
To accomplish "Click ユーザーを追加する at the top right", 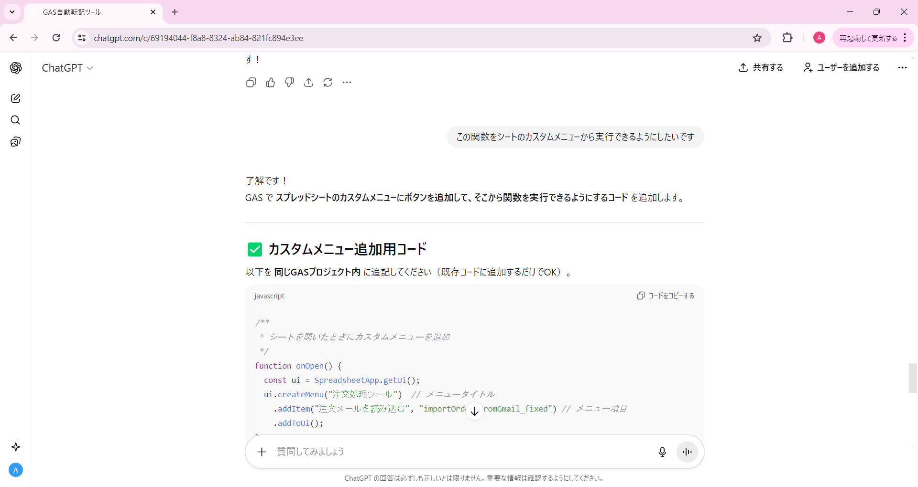I will 841,68.
